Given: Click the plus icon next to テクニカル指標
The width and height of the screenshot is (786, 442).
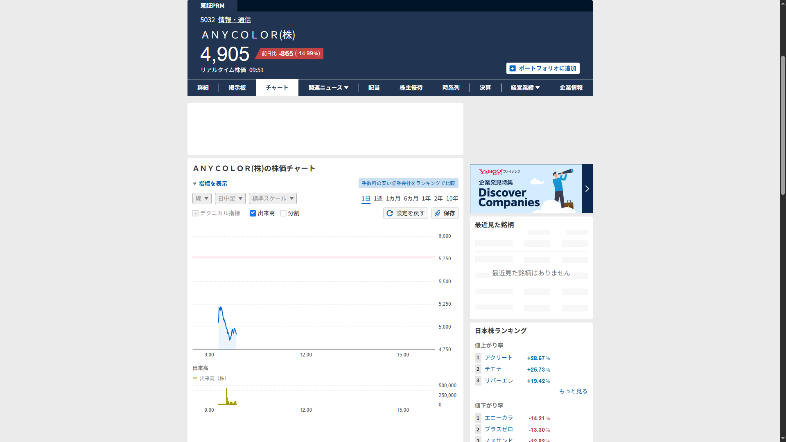Looking at the screenshot, I should tap(195, 213).
